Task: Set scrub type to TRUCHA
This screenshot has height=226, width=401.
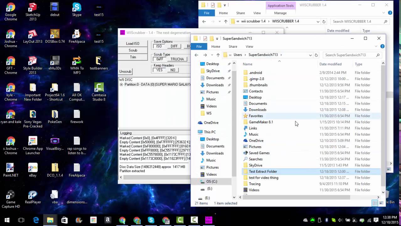Action: [x=177, y=59]
